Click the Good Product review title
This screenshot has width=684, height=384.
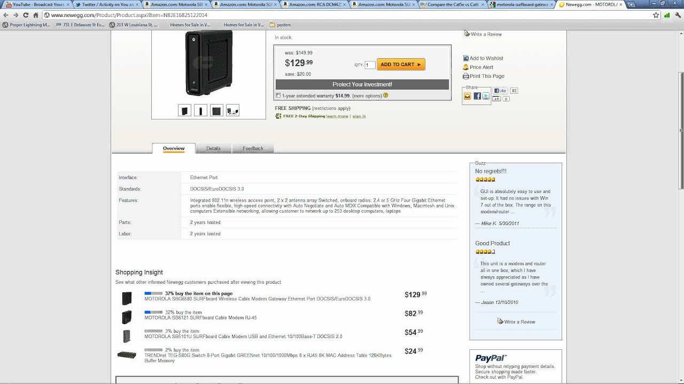[492, 243]
